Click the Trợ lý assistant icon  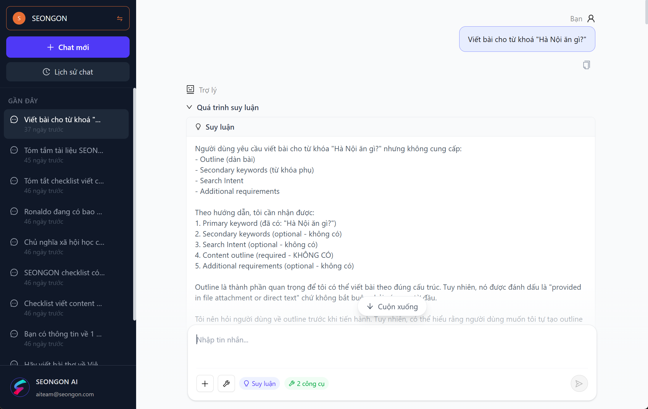pyautogui.click(x=190, y=89)
